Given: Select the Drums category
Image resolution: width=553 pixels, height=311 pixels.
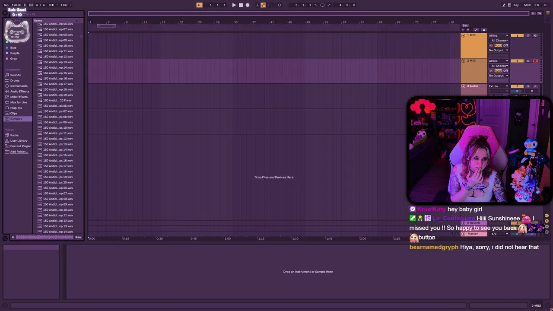Looking at the screenshot, I should (15, 80).
